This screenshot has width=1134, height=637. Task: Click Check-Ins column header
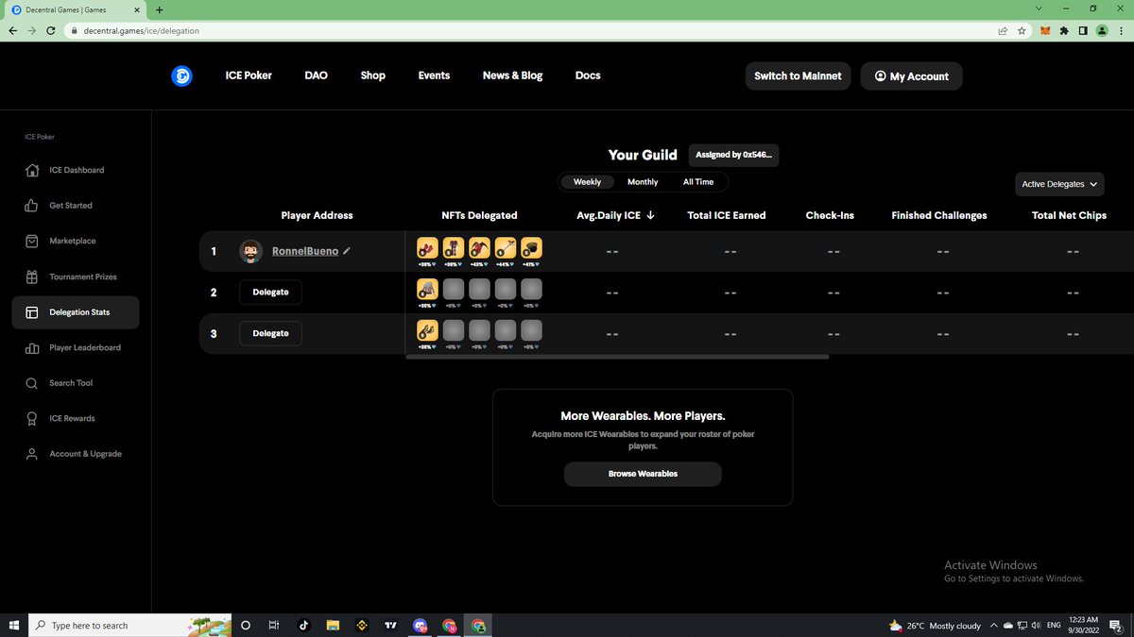pyautogui.click(x=830, y=215)
